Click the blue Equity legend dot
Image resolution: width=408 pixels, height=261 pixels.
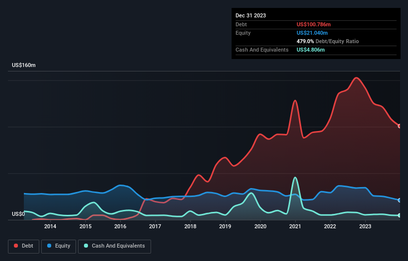pyautogui.click(x=49, y=246)
